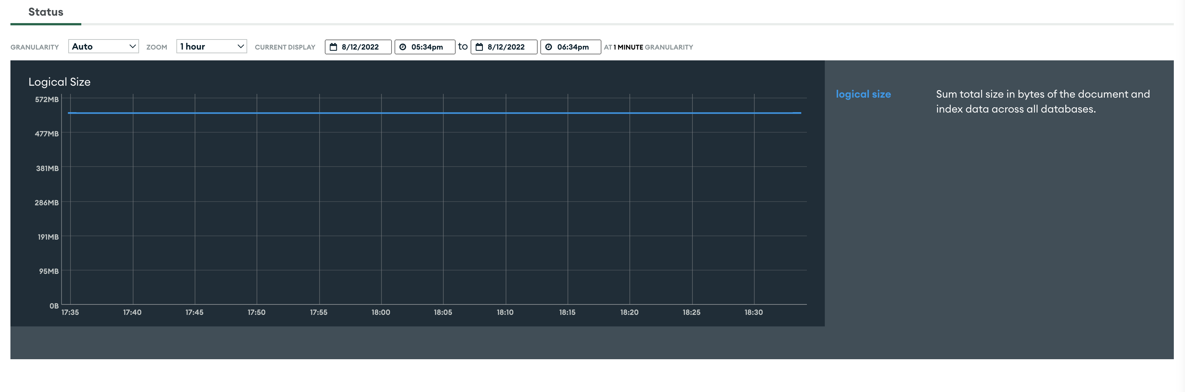The image size is (1185, 392).
Task: Click the Logical Size chart title
Action: pyautogui.click(x=59, y=82)
